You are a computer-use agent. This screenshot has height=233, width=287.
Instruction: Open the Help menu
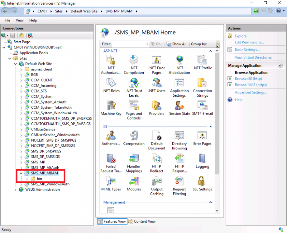(x=33, y=20)
